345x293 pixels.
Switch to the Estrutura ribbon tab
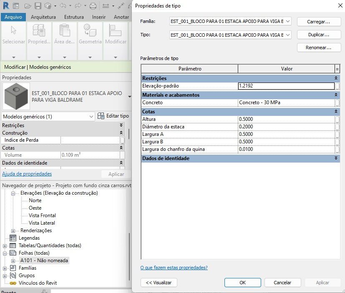pos(74,17)
